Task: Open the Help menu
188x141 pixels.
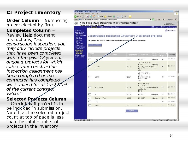Action: [x=97, y=14]
